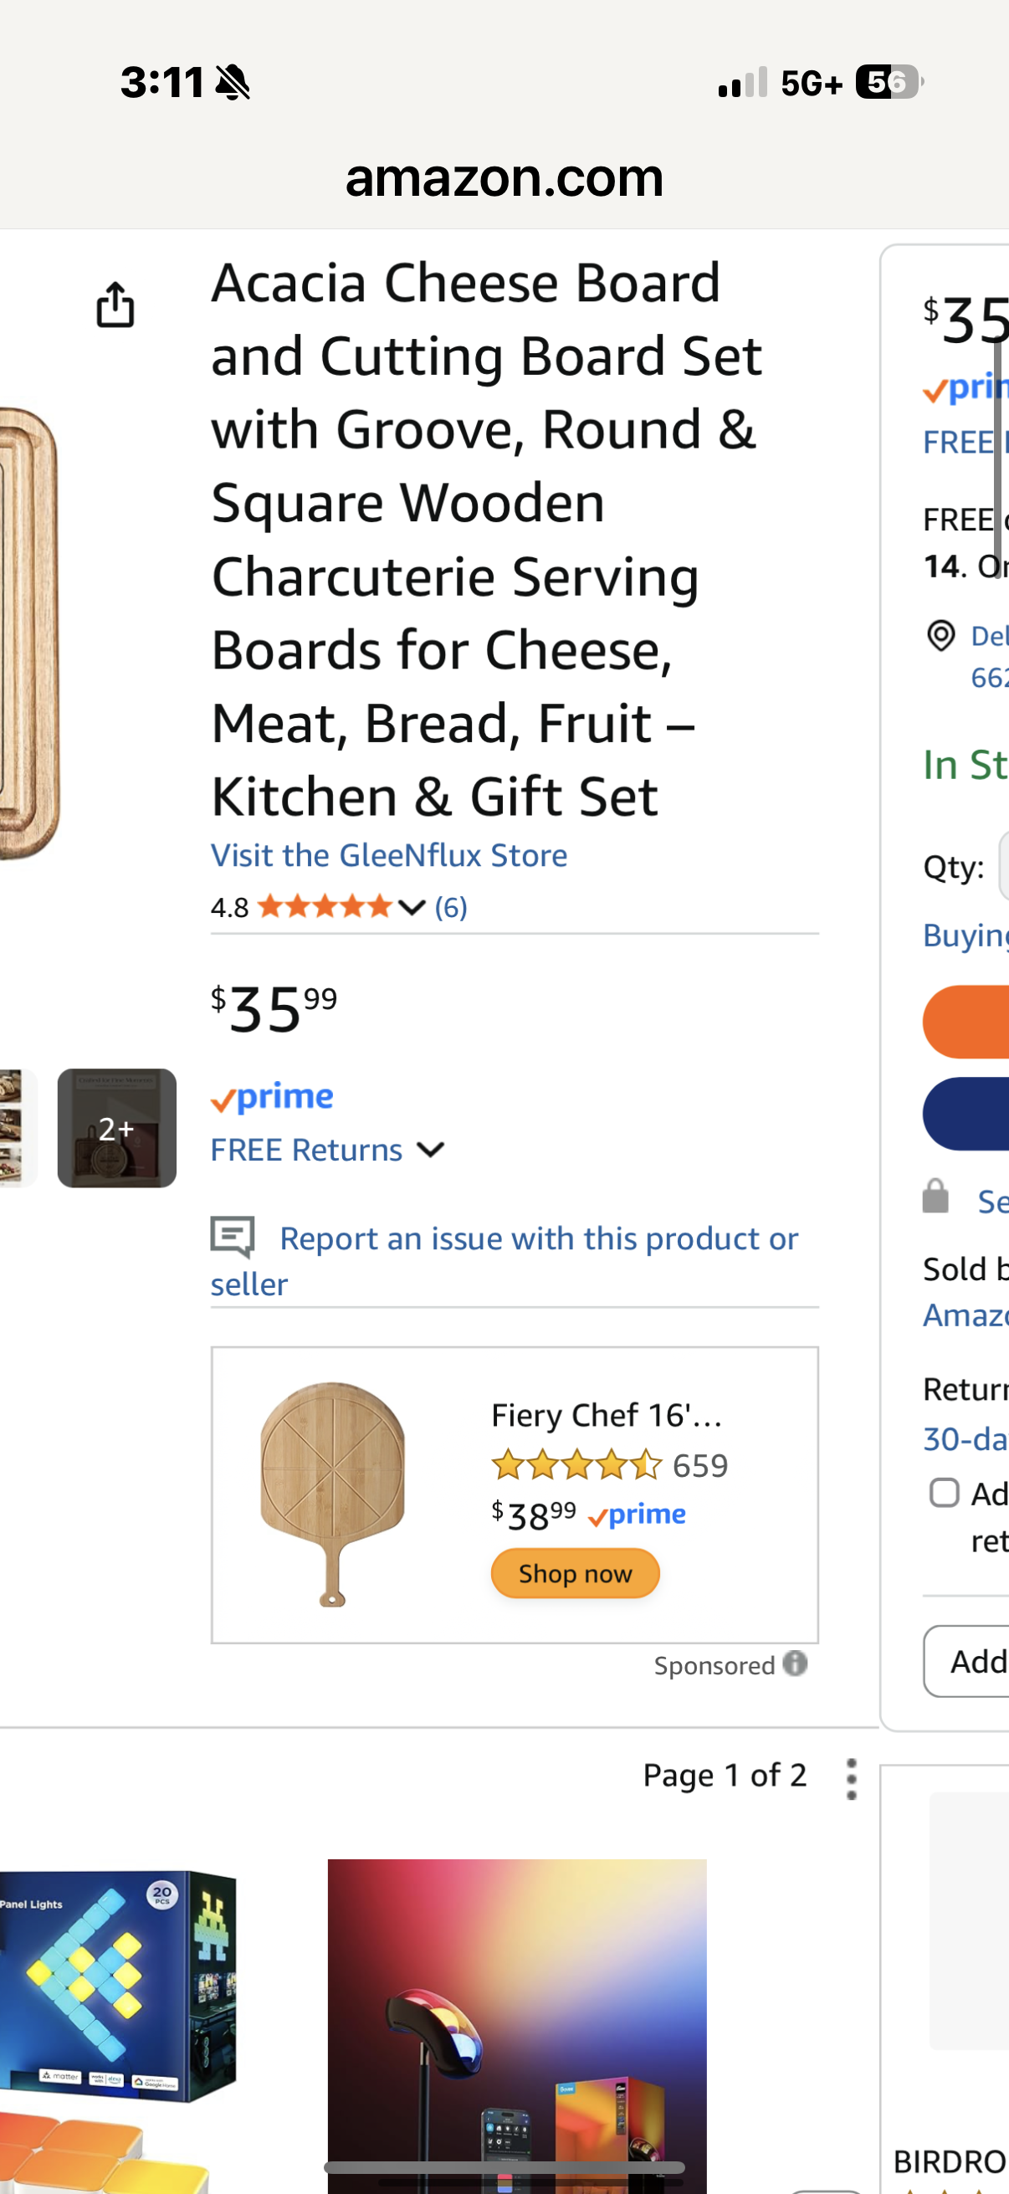Screen dimensions: 1009x2194
Task: Click the Shop now button
Action: [575, 1573]
